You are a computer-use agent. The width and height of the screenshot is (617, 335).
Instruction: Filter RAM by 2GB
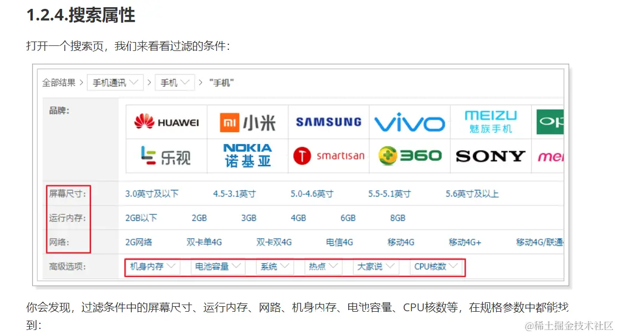point(199,218)
